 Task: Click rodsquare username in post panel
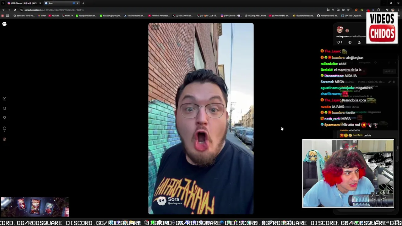coord(342,36)
